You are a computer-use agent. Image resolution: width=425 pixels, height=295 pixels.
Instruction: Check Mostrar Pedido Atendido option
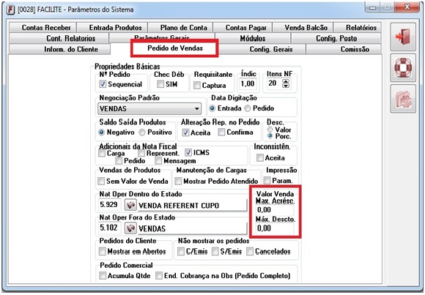click(x=178, y=181)
